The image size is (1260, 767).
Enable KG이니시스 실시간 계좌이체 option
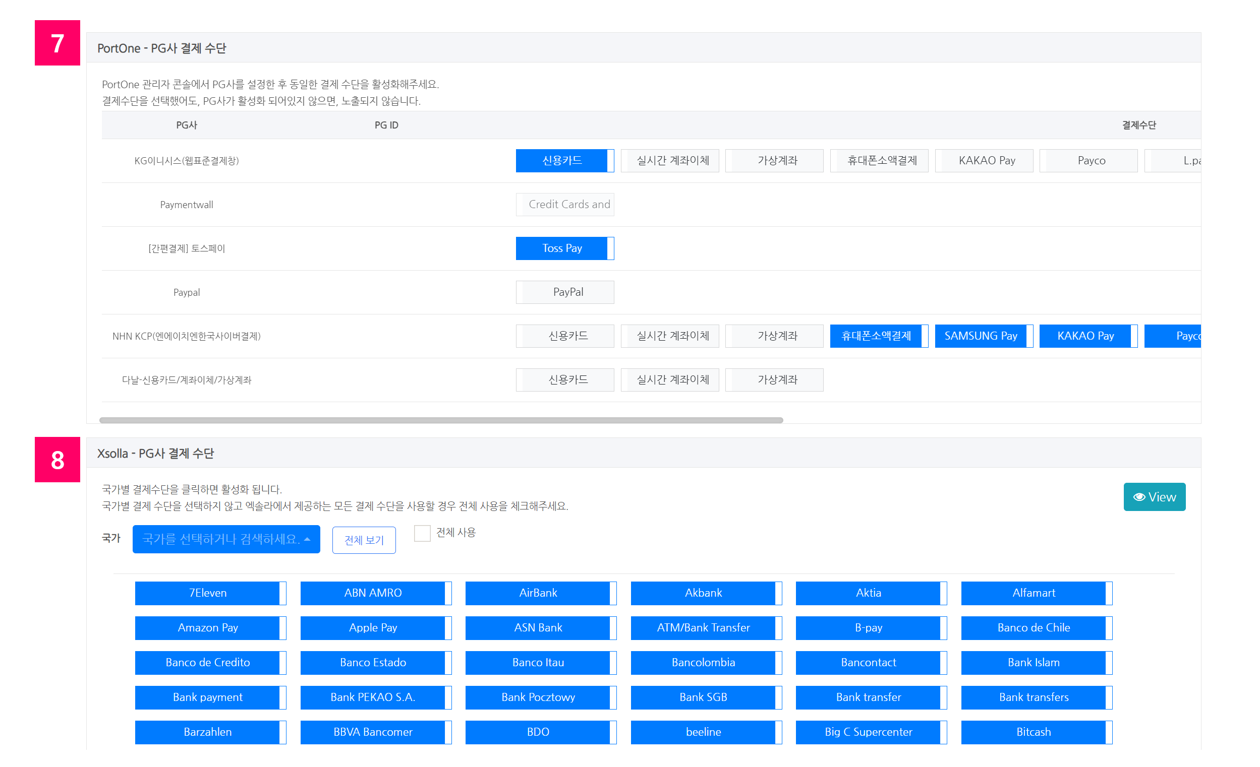(669, 160)
